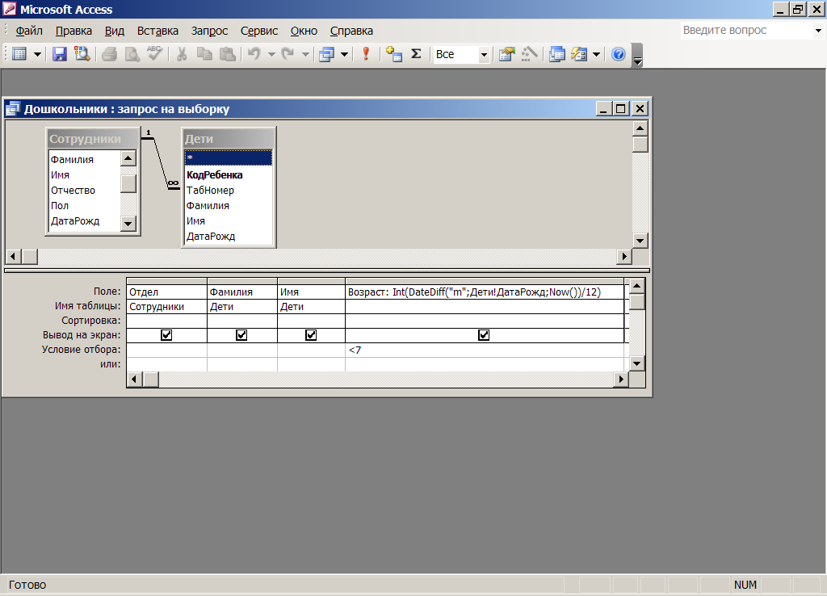
Task: Click the Отдел field cell in grid
Action: 166,292
